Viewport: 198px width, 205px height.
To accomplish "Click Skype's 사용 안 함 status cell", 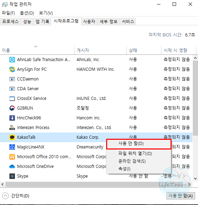I will click(138, 176).
